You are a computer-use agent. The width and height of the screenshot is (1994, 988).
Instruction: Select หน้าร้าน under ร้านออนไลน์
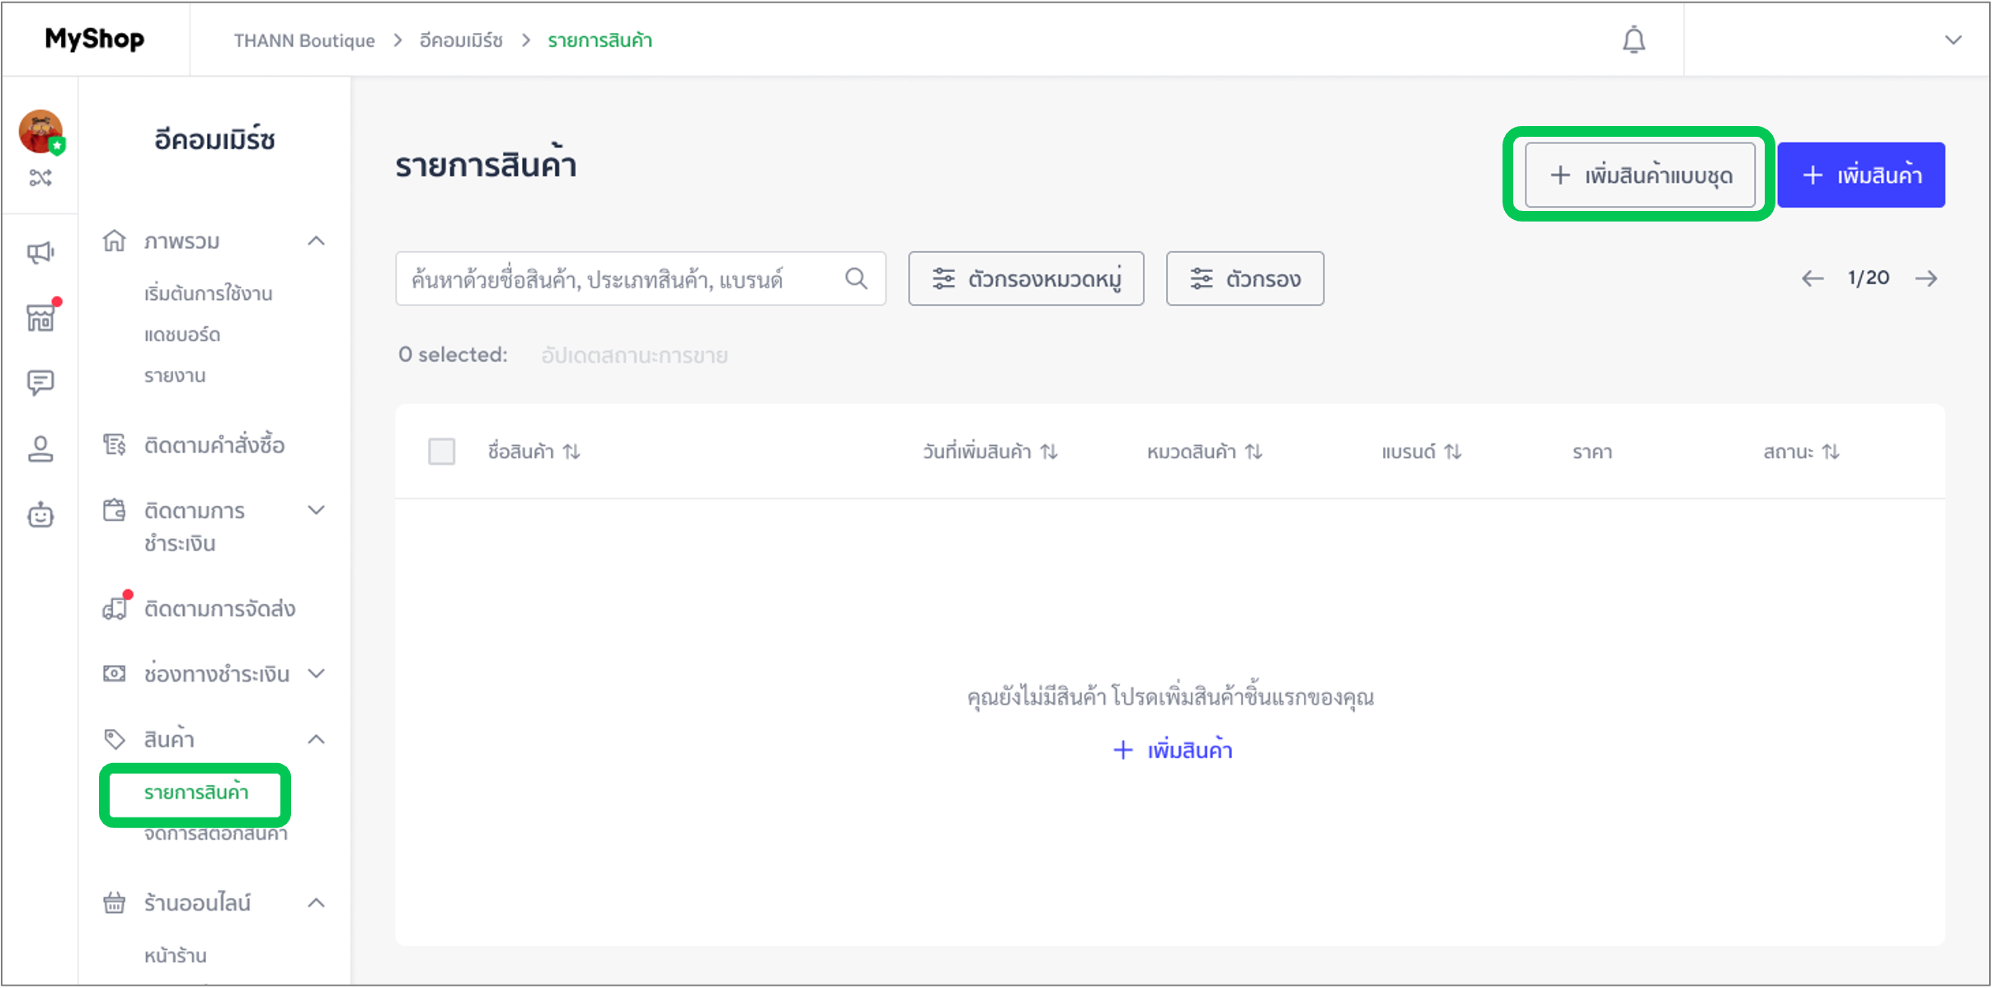(173, 955)
